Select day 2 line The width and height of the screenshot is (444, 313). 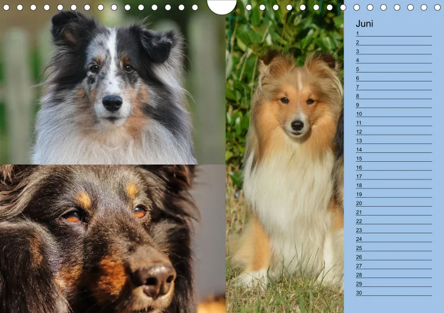[393, 43]
